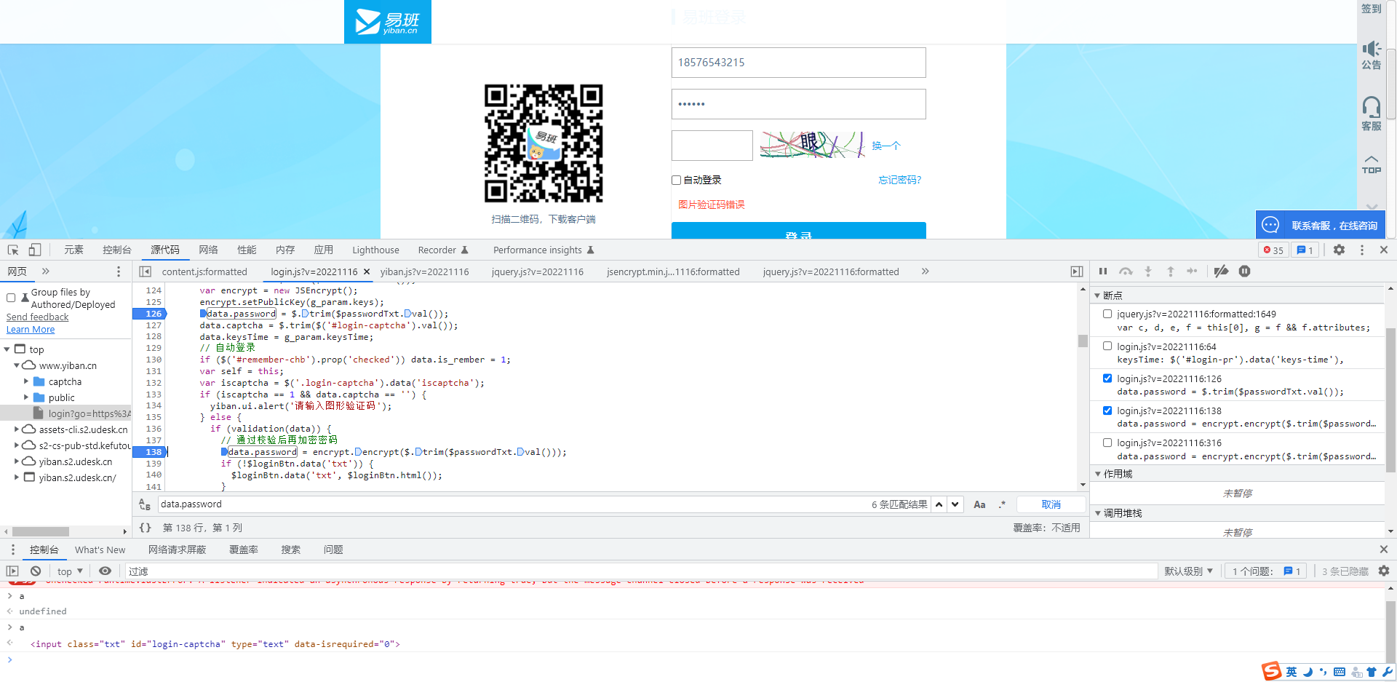Screen dimensions: 1397x682
Task: Check the 自动登录 checkbox
Action: click(x=676, y=180)
